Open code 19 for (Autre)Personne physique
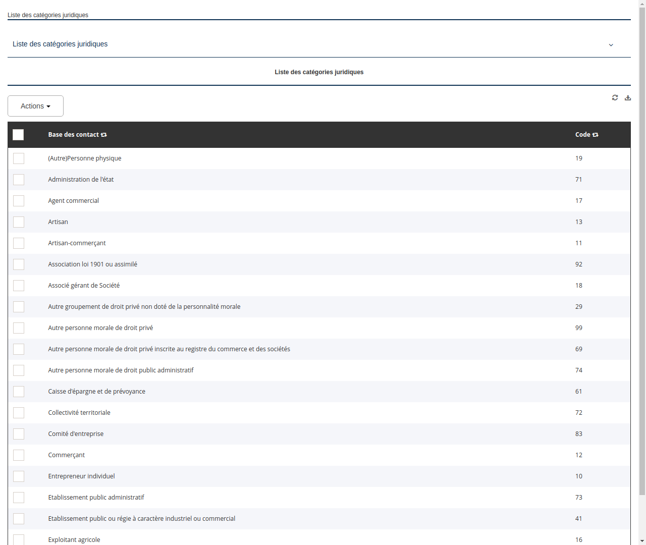The height and width of the screenshot is (545, 646). (x=578, y=158)
